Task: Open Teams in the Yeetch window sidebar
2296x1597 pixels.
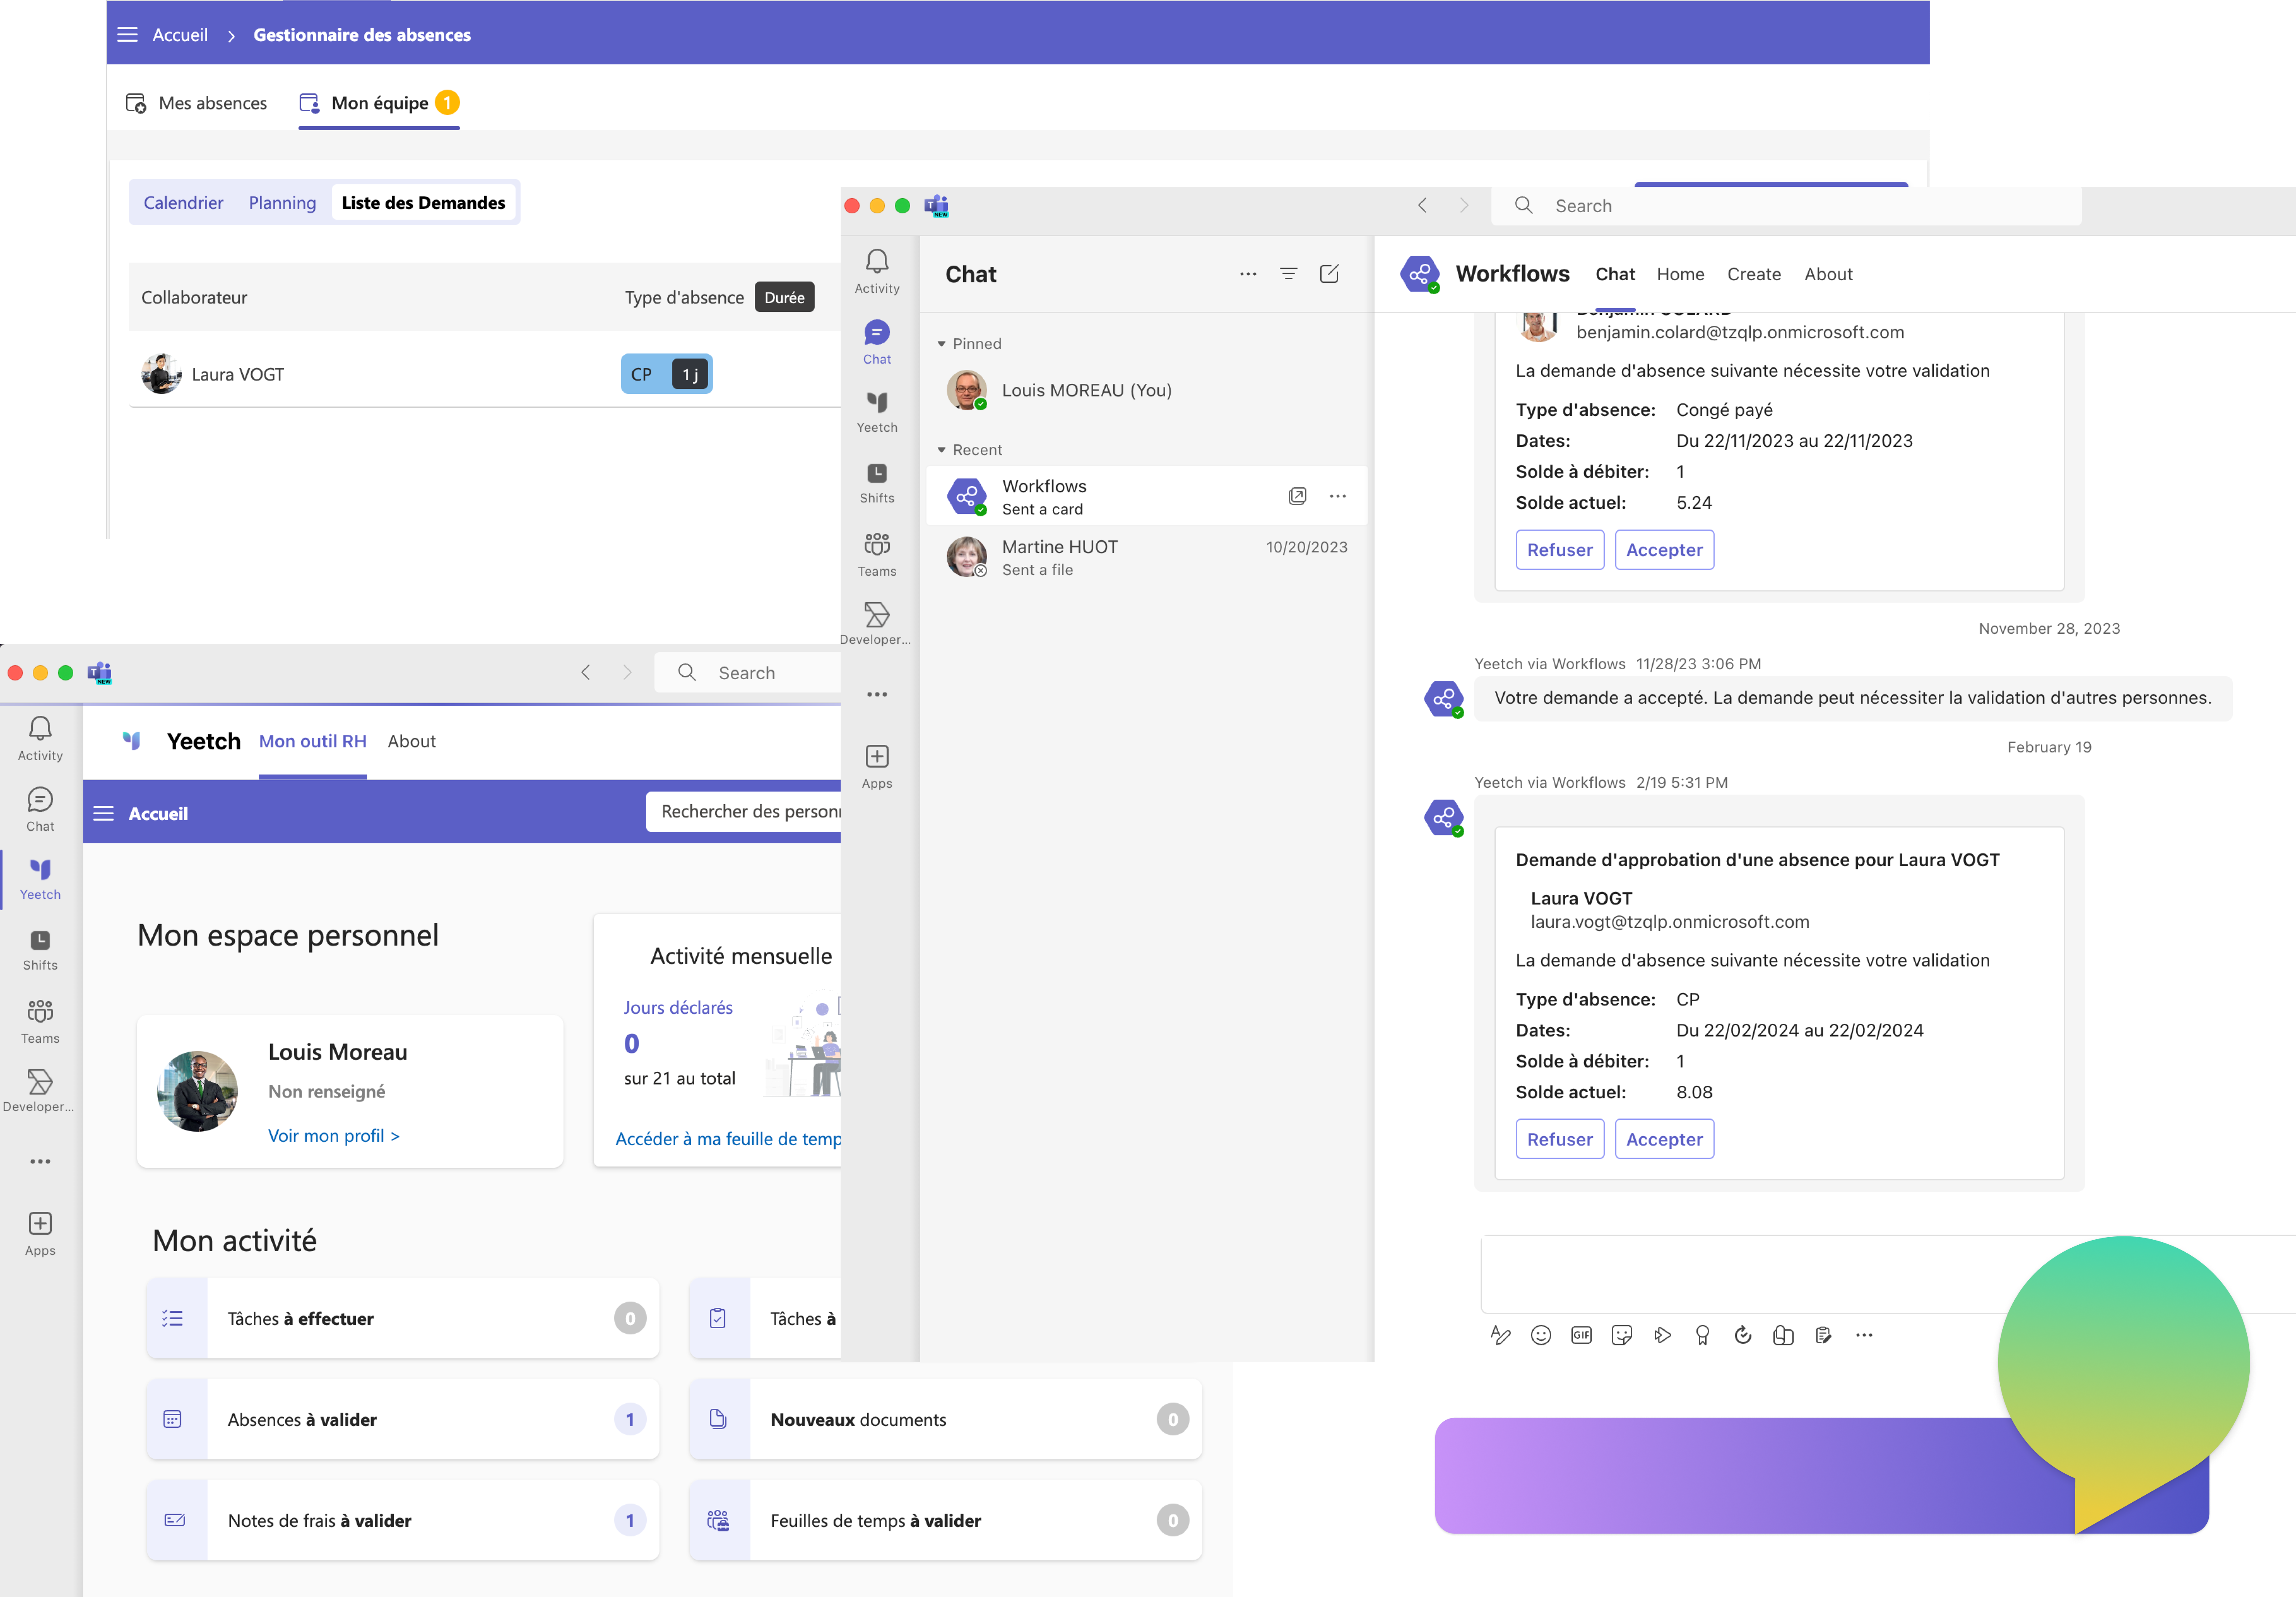Action: [40, 1021]
